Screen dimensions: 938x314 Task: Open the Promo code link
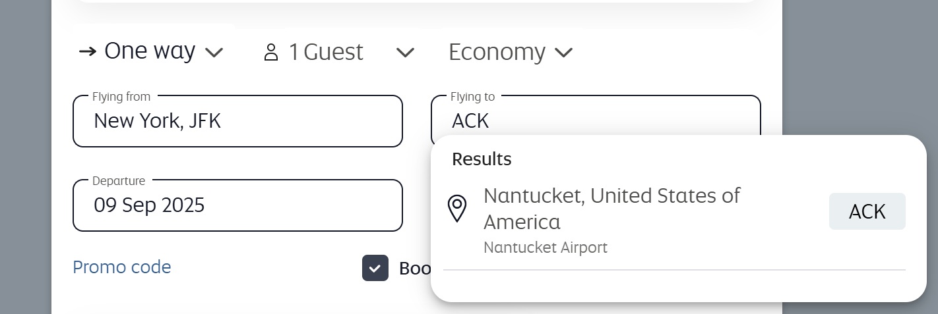click(122, 267)
